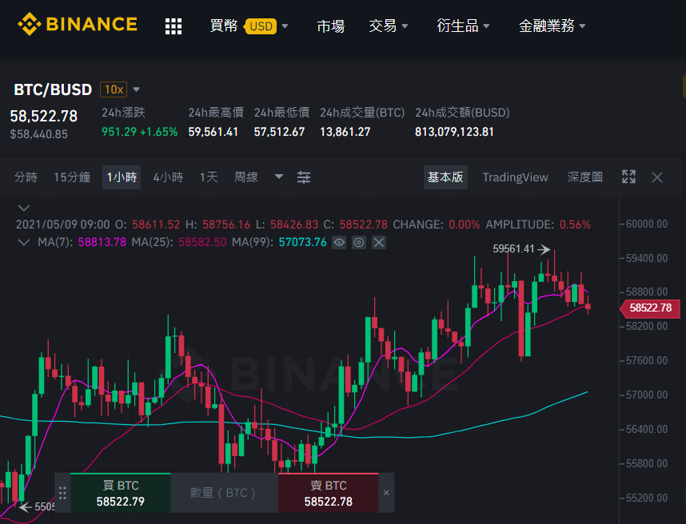Collapse the chart info chevron
Screen dimensions: 686x524
click(24, 208)
